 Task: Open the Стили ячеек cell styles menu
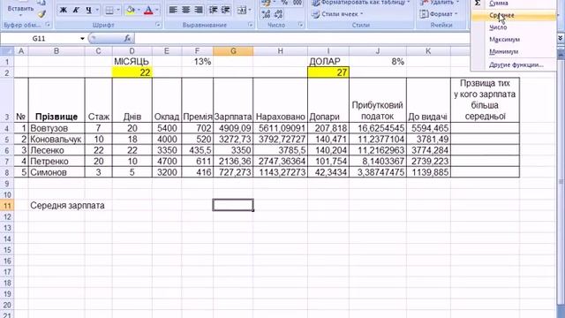336,14
